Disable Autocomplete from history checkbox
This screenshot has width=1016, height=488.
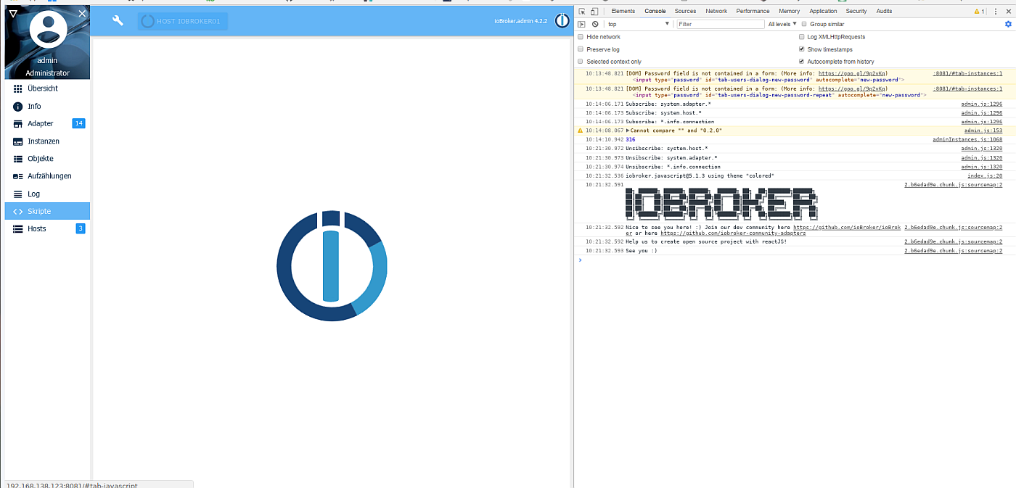[802, 62]
